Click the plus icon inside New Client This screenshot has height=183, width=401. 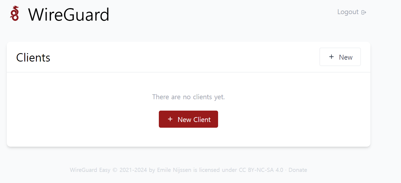[170, 119]
